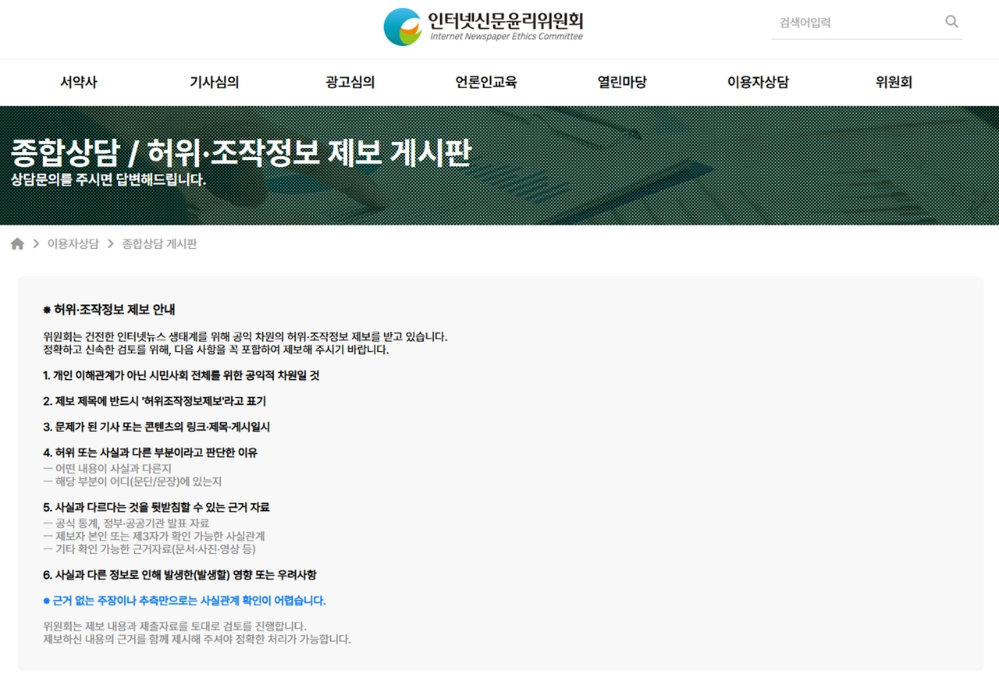
Task: Click the 종합상담 게시판 breadcrumb link
Action: pyautogui.click(x=159, y=244)
